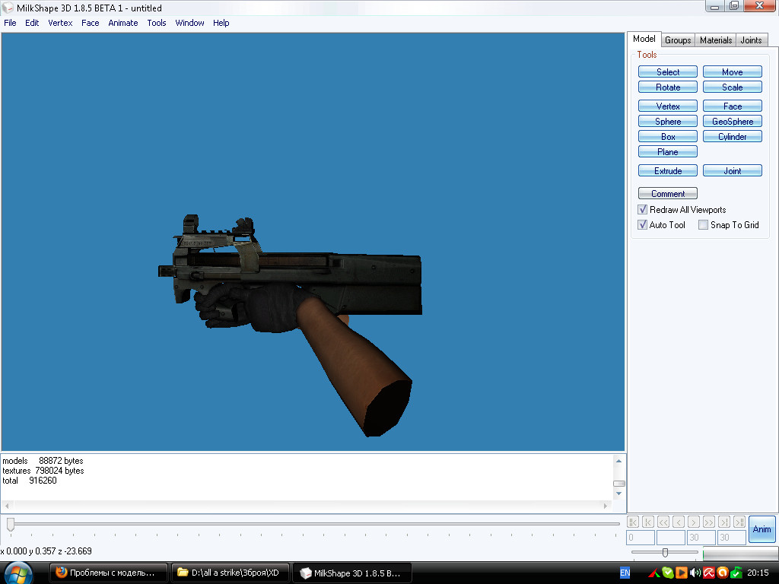Open the Vertex menu in menu bar
This screenshot has width=779, height=584.
click(60, 23)
